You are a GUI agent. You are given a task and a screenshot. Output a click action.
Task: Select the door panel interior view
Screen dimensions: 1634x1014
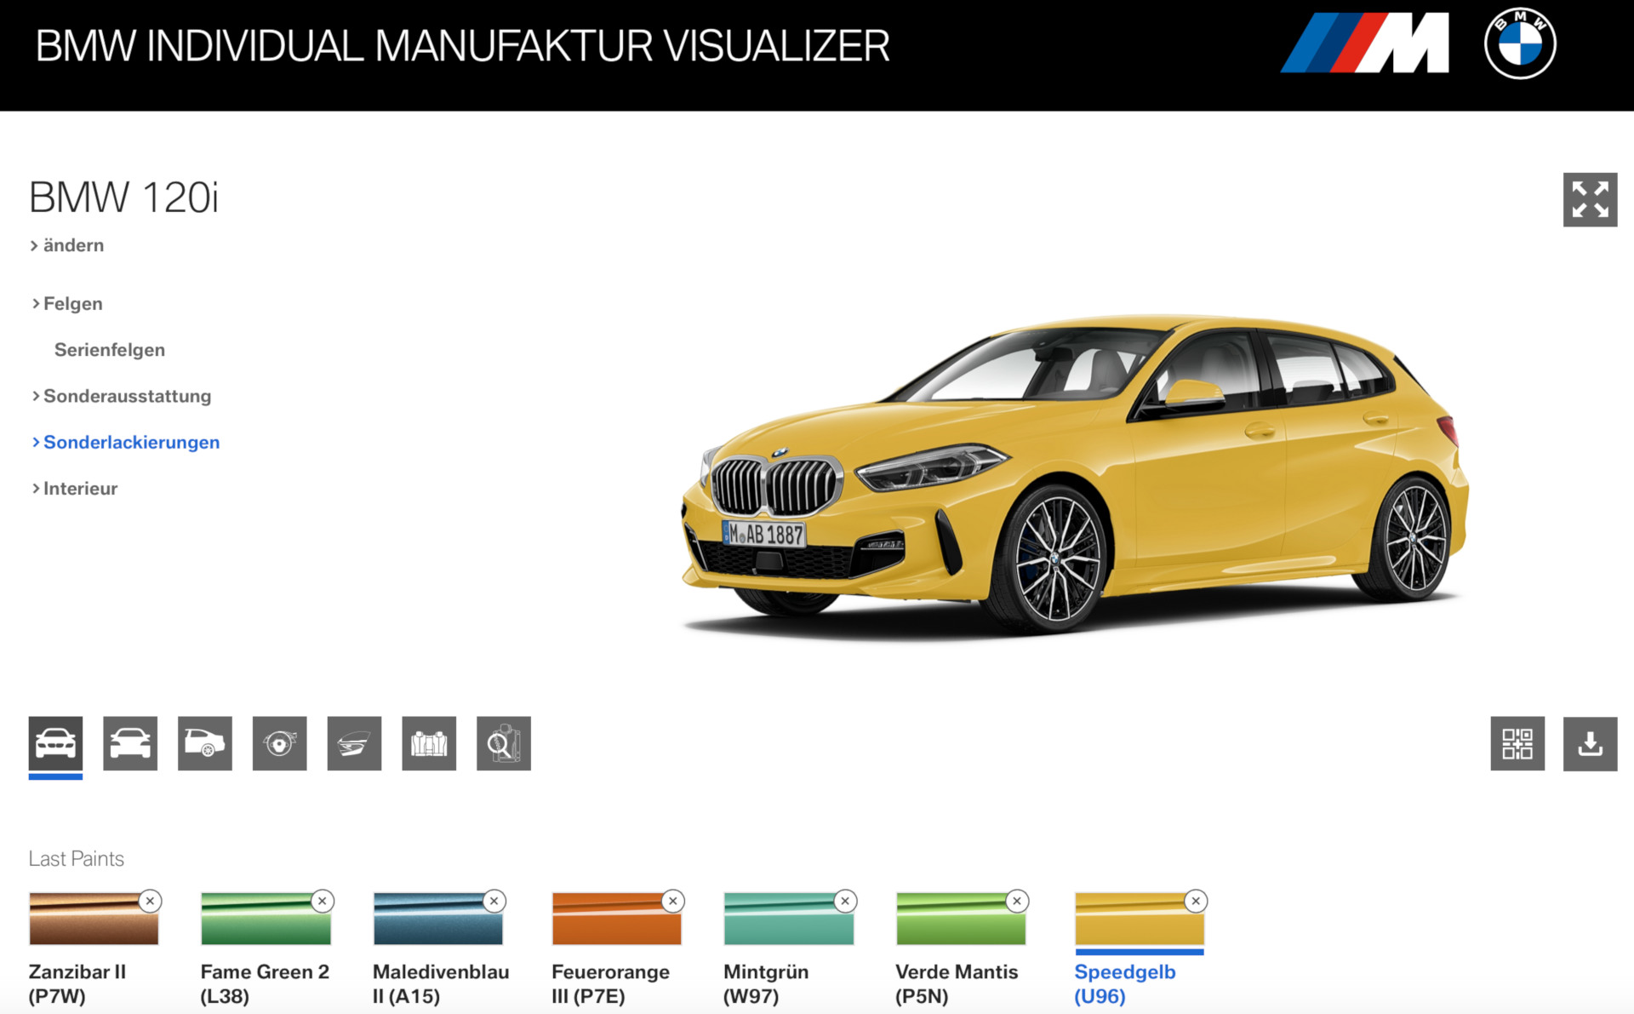(354, 743)
